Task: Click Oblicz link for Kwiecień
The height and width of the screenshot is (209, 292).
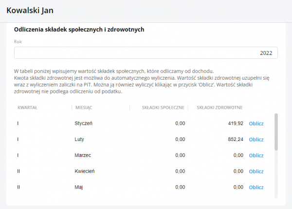Action: pyautogui.click(x=256, y=172)
